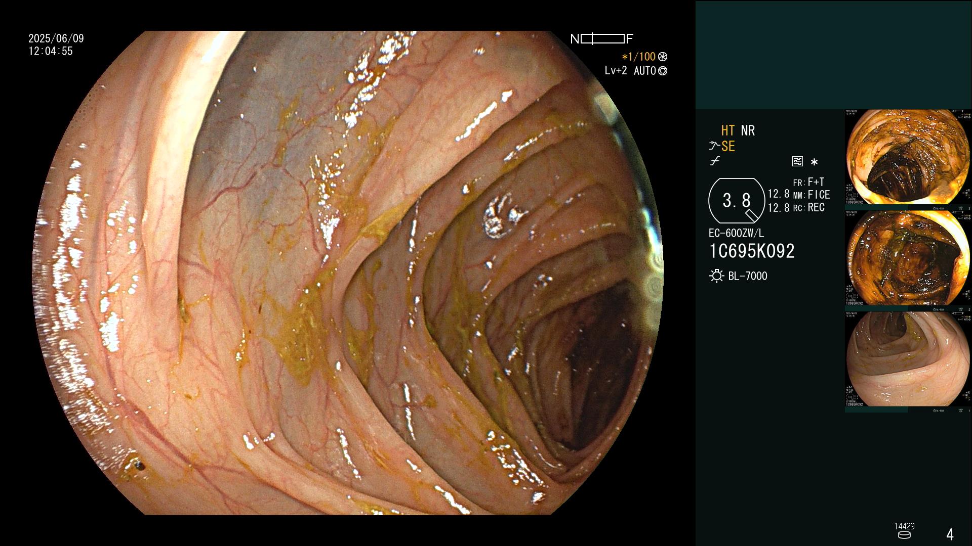This screenshot has height=546, width=972.
Task: Click the *1/100 shutter value
Action: point(638,57)
